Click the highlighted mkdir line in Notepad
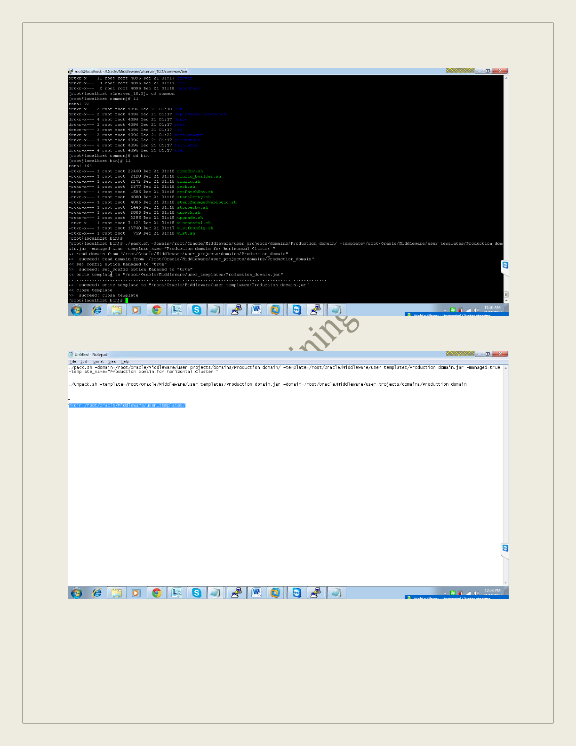 click(x=127, y=405)
